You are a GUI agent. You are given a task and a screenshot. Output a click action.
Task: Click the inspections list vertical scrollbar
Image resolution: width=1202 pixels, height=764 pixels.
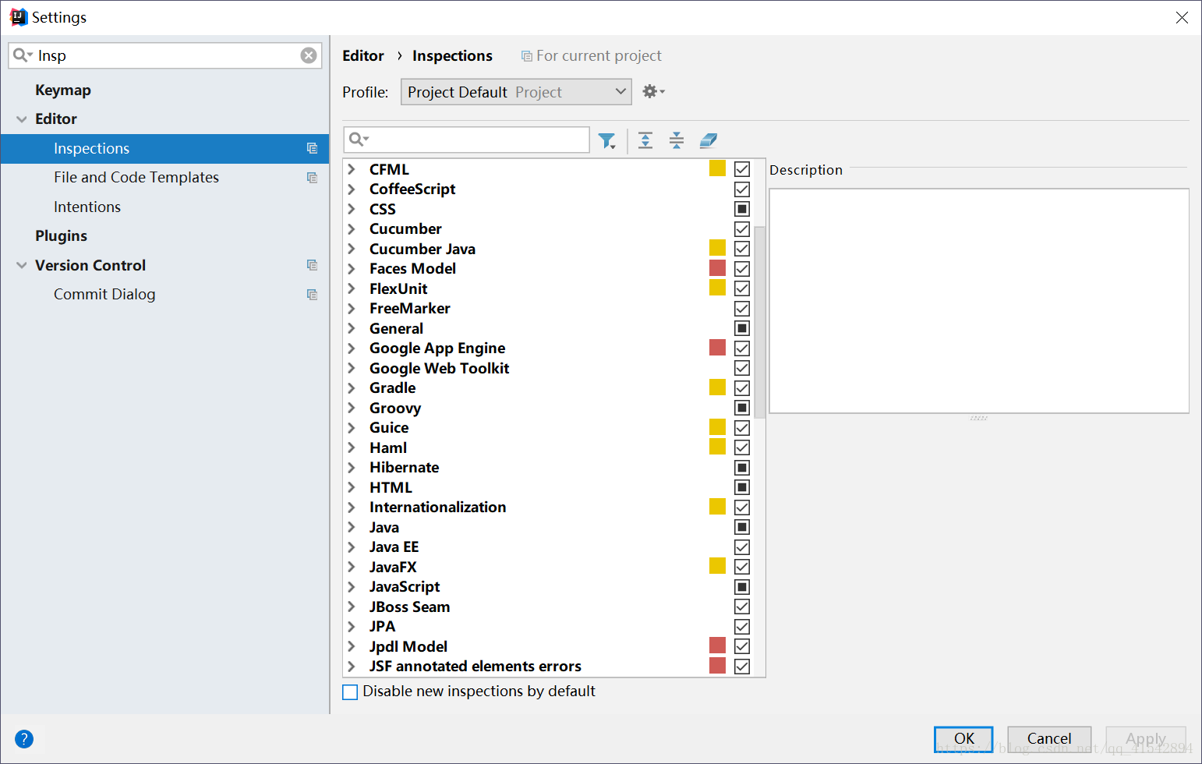(x=759, y=322)
